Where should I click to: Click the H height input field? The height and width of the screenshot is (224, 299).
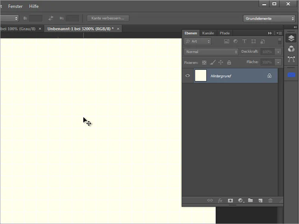[x=72, y=18]
